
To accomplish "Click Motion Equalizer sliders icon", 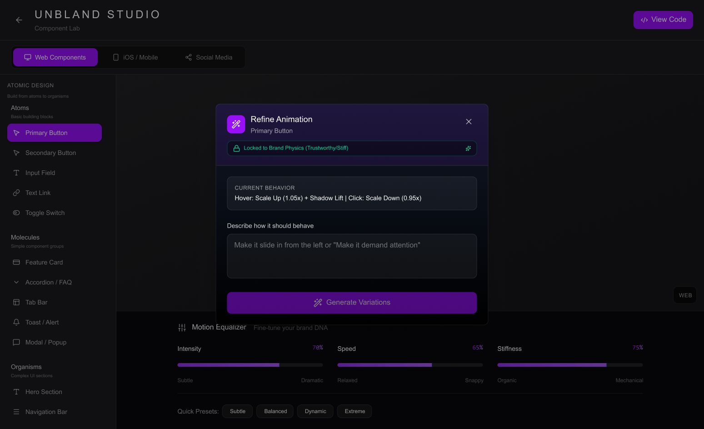I will tap(182, 328).
